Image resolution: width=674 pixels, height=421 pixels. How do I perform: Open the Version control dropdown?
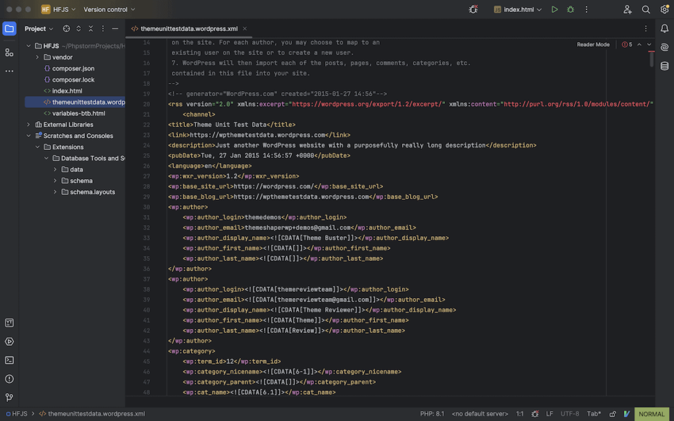[109, 9]
